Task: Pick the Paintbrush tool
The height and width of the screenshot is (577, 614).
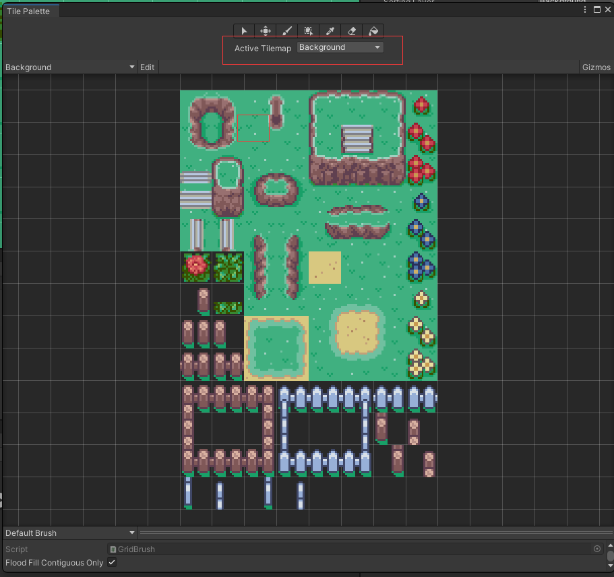Action: pos(287,31)
